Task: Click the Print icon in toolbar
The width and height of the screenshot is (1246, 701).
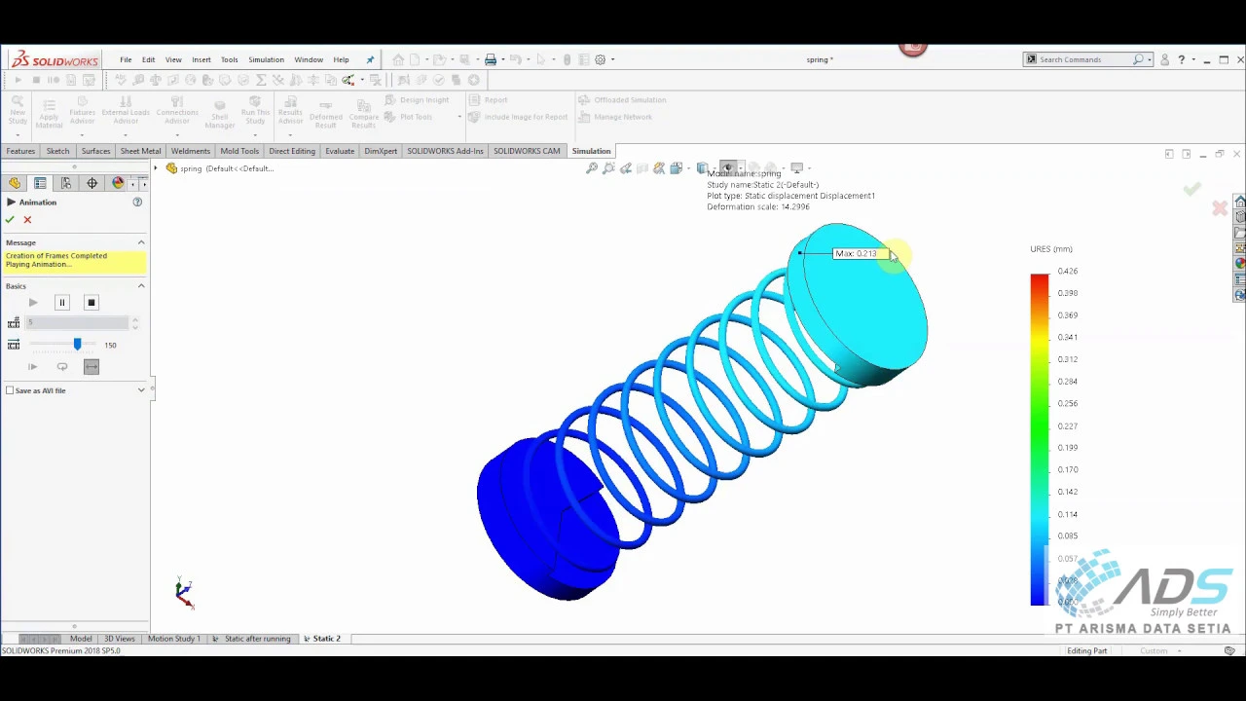Action: [491, 59]
